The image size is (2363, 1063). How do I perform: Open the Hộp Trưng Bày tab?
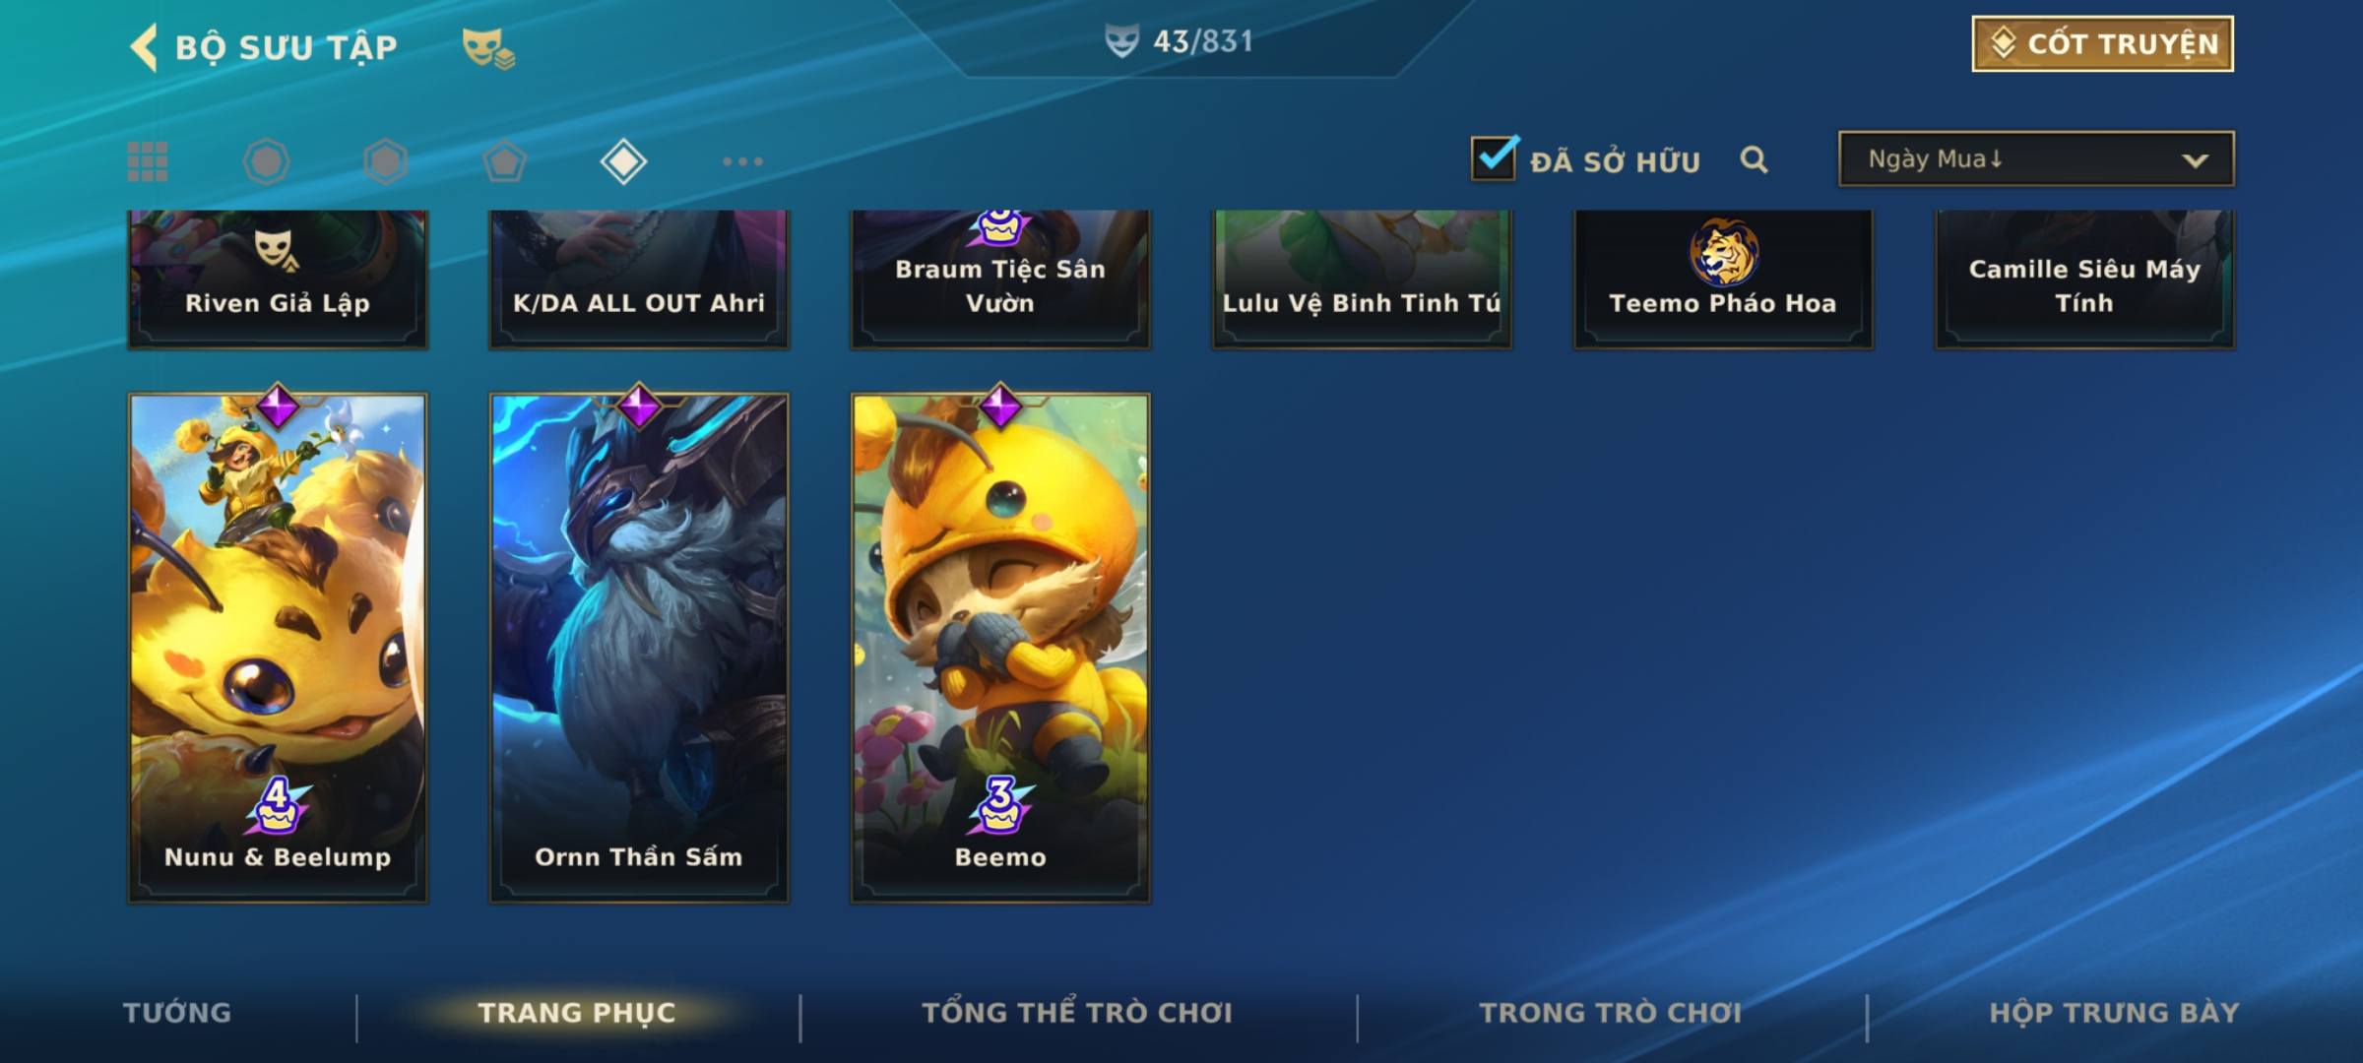point(2115,1013)
